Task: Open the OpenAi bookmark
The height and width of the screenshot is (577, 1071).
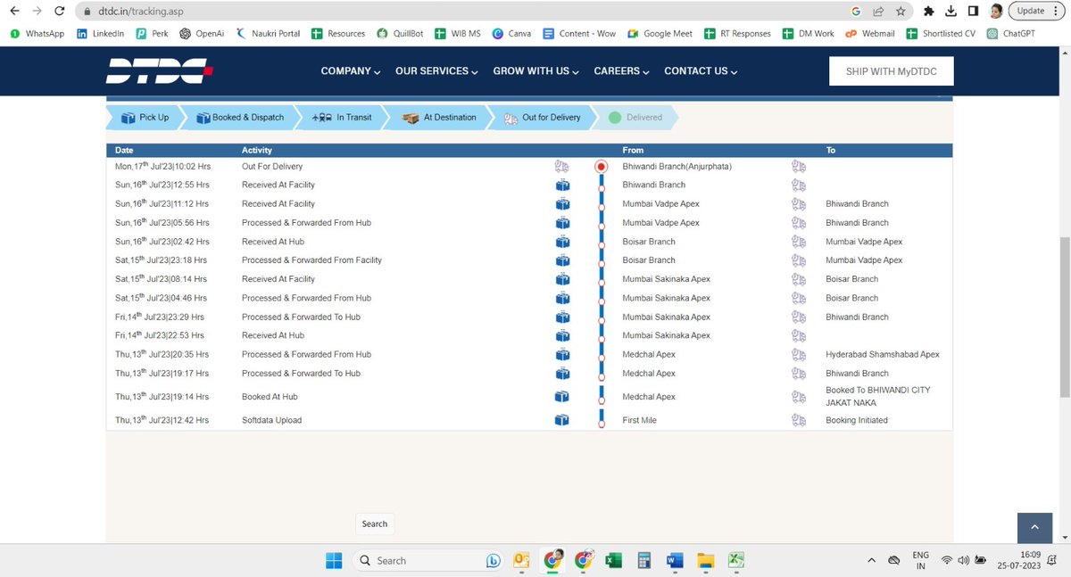Action: (x=201, y=33)
